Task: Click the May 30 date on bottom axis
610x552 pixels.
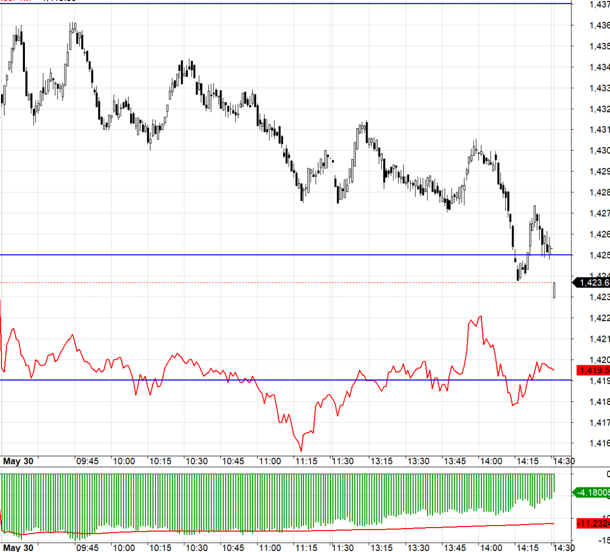Action: click(x=18, y=548)
